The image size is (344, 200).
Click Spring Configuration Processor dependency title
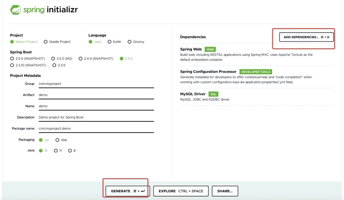click(208, 71)
